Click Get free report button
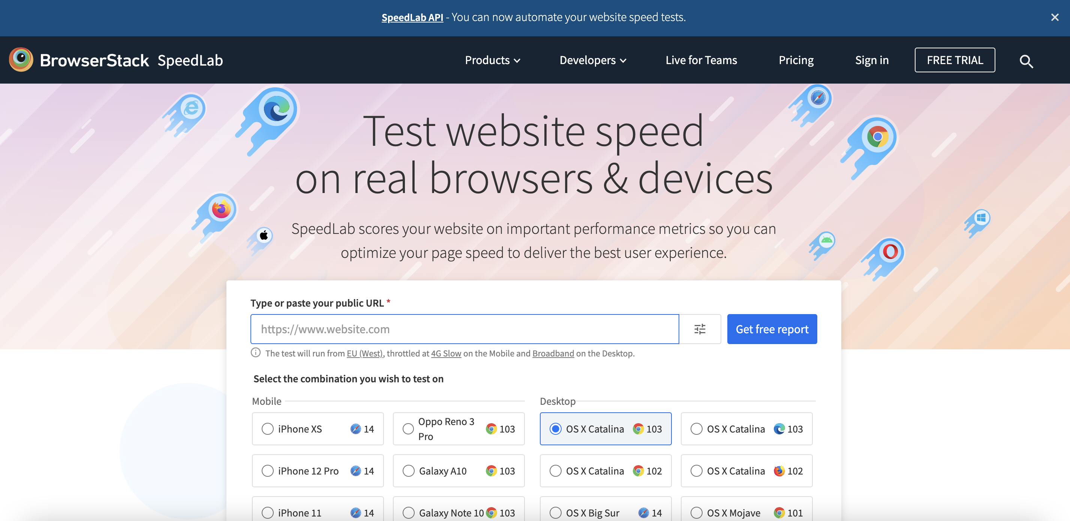Viewport: 1070px width, 521px height. (x=772, y=329)
